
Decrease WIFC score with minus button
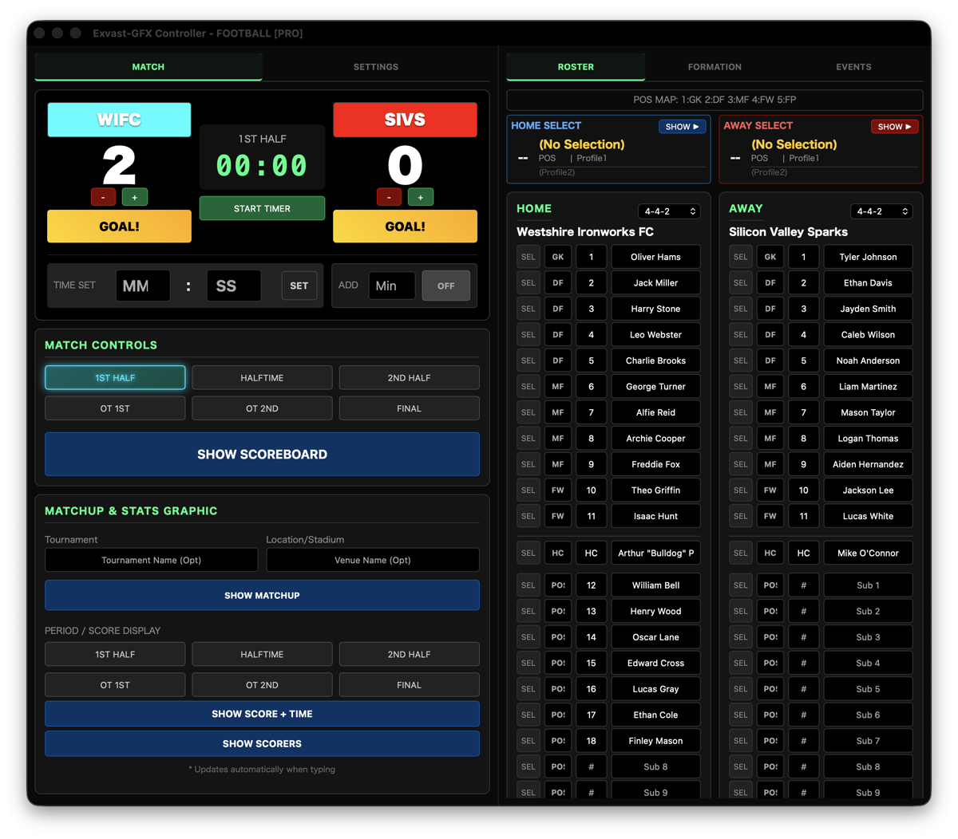[x=103, y=197]
